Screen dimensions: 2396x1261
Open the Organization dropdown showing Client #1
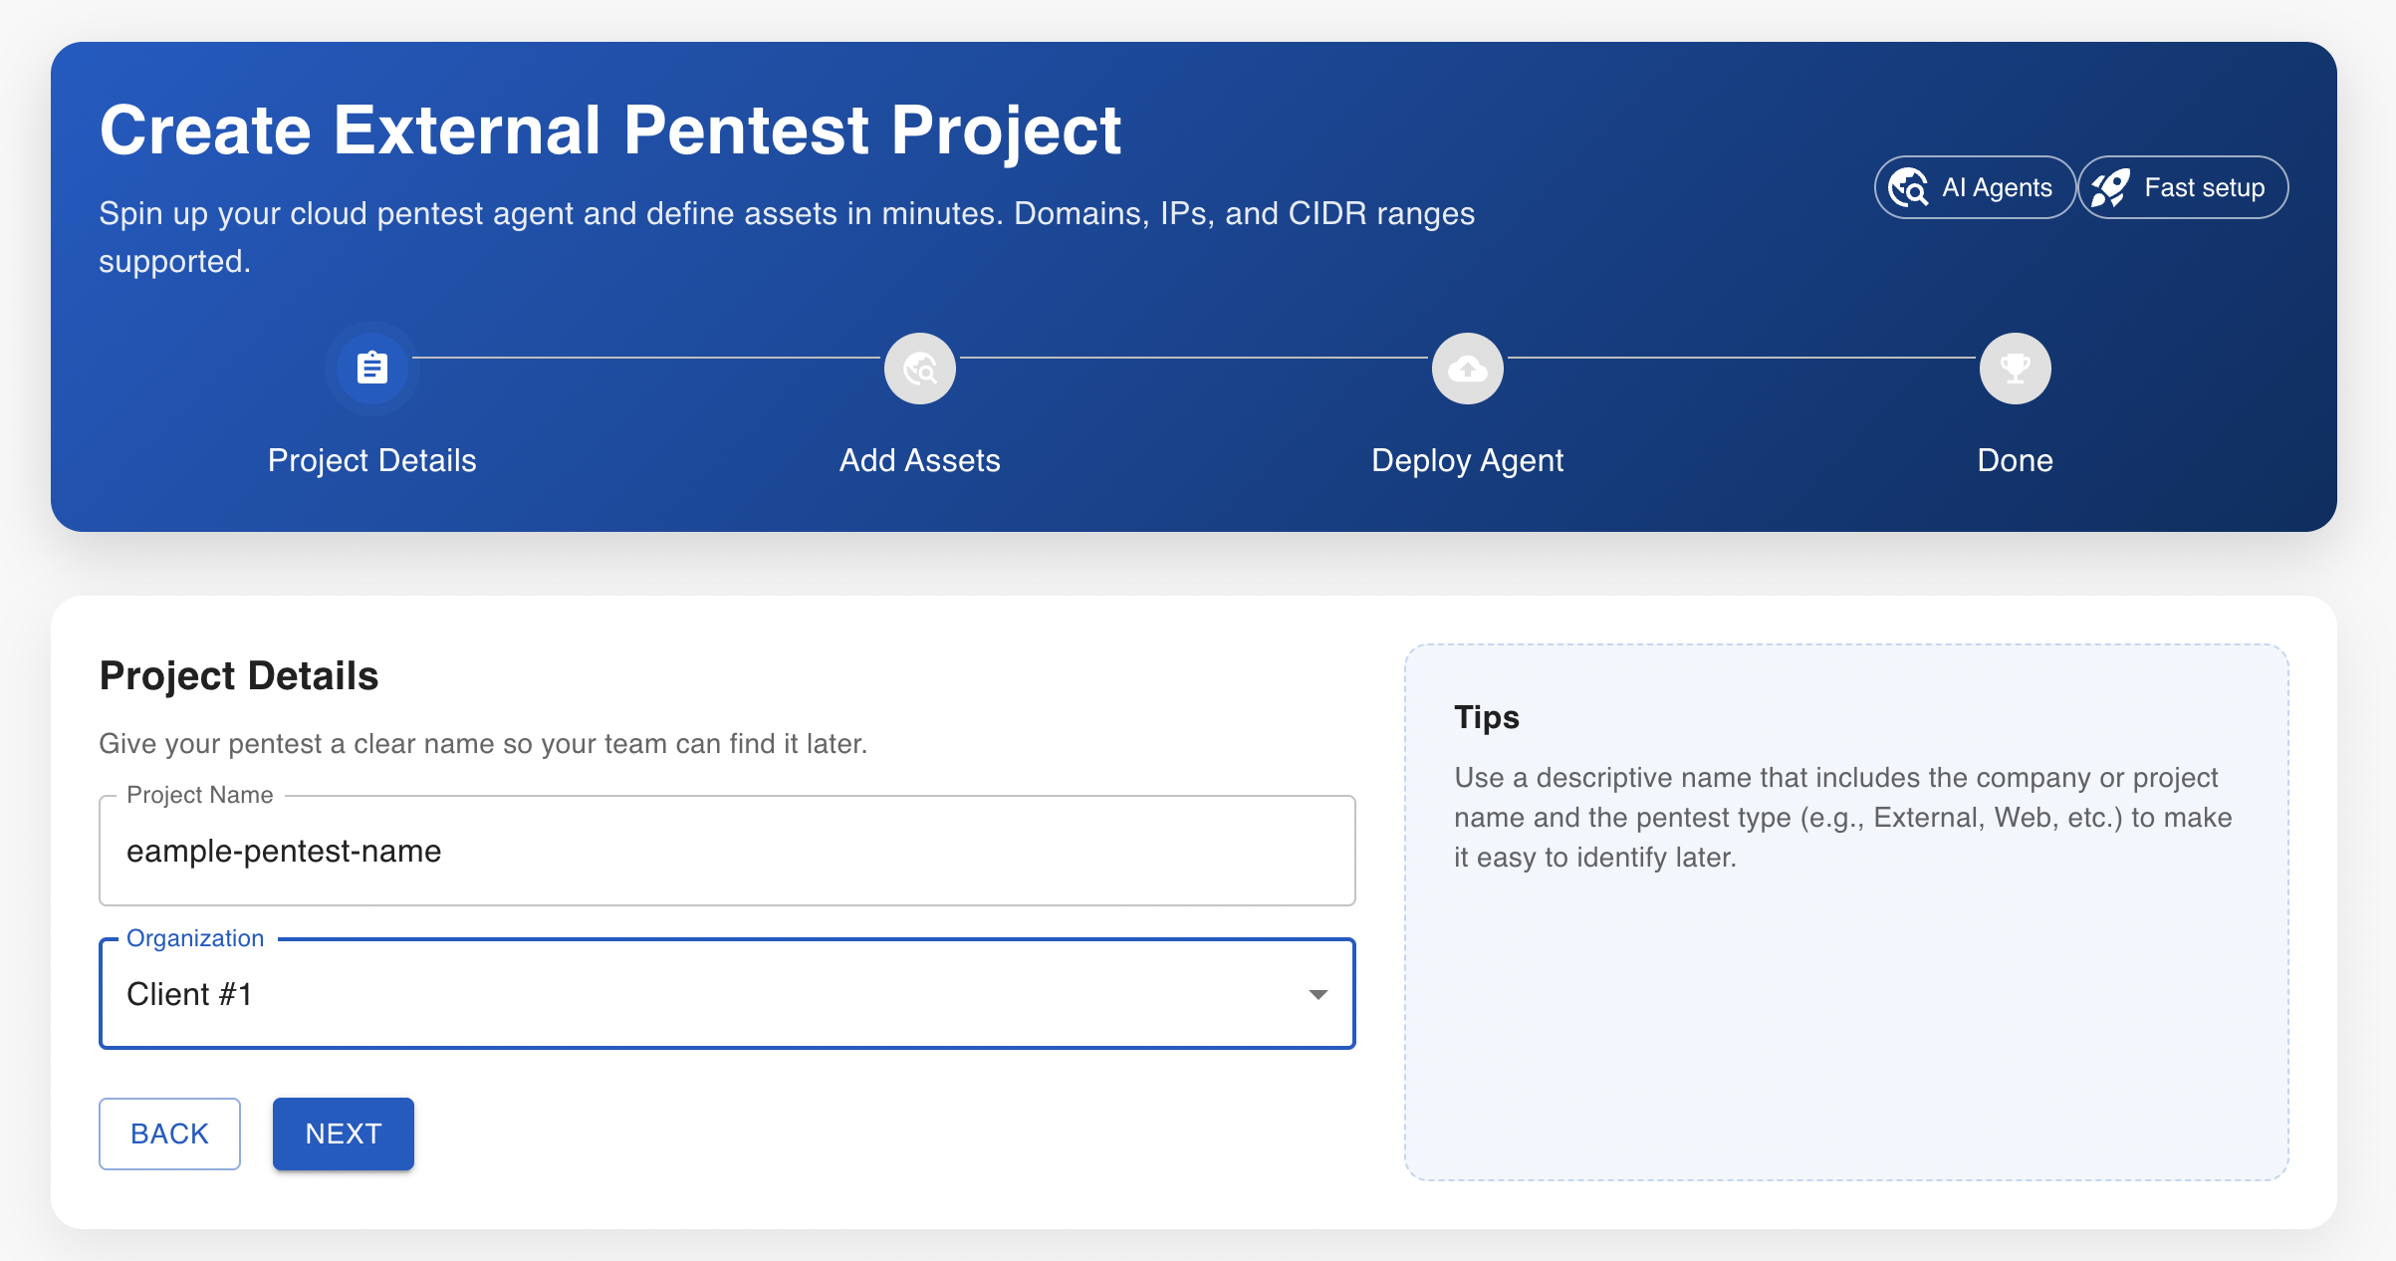tap(697, 994)
